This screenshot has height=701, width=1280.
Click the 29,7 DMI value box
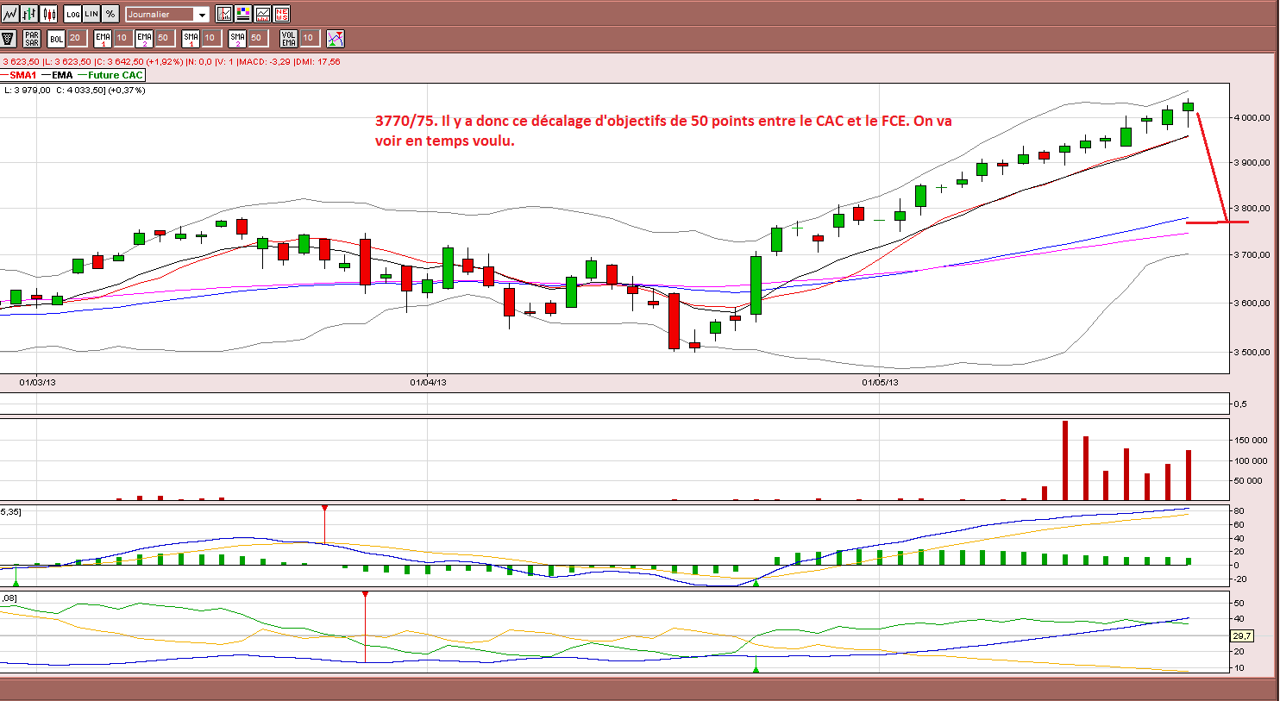(x=1242, y=635)
